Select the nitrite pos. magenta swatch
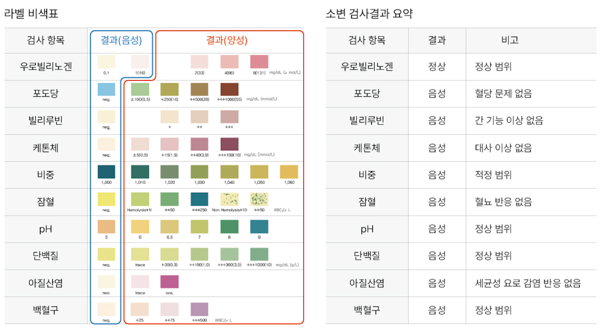601x329 pixels. [169, 282]
